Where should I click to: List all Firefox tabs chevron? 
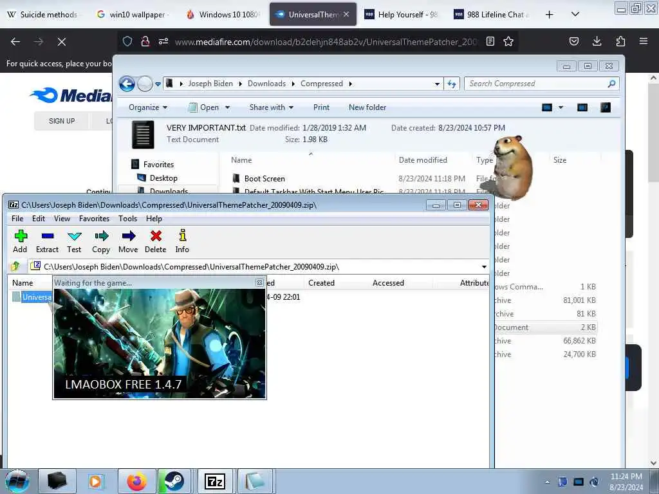(x=575, y=14)
